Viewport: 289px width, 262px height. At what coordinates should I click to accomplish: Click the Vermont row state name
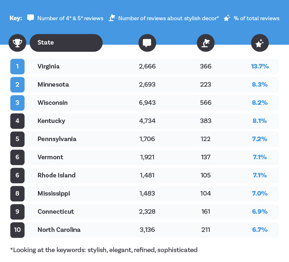click(x=50, y=157)
